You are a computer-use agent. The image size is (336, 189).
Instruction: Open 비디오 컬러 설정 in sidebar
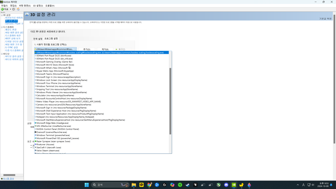pos(14,56)
